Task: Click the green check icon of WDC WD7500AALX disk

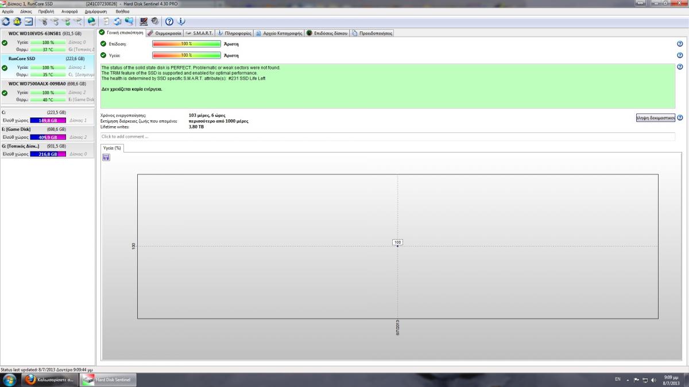Action: (x=5, y=92)
